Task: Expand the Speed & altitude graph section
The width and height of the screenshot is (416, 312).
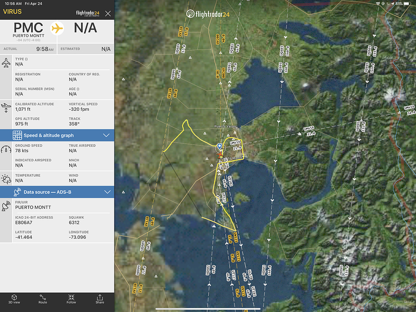Action: (x=57, y=135)
